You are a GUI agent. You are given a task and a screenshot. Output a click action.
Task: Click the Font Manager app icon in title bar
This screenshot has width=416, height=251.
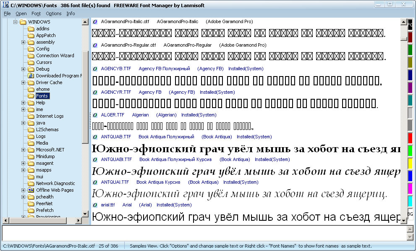5,5
